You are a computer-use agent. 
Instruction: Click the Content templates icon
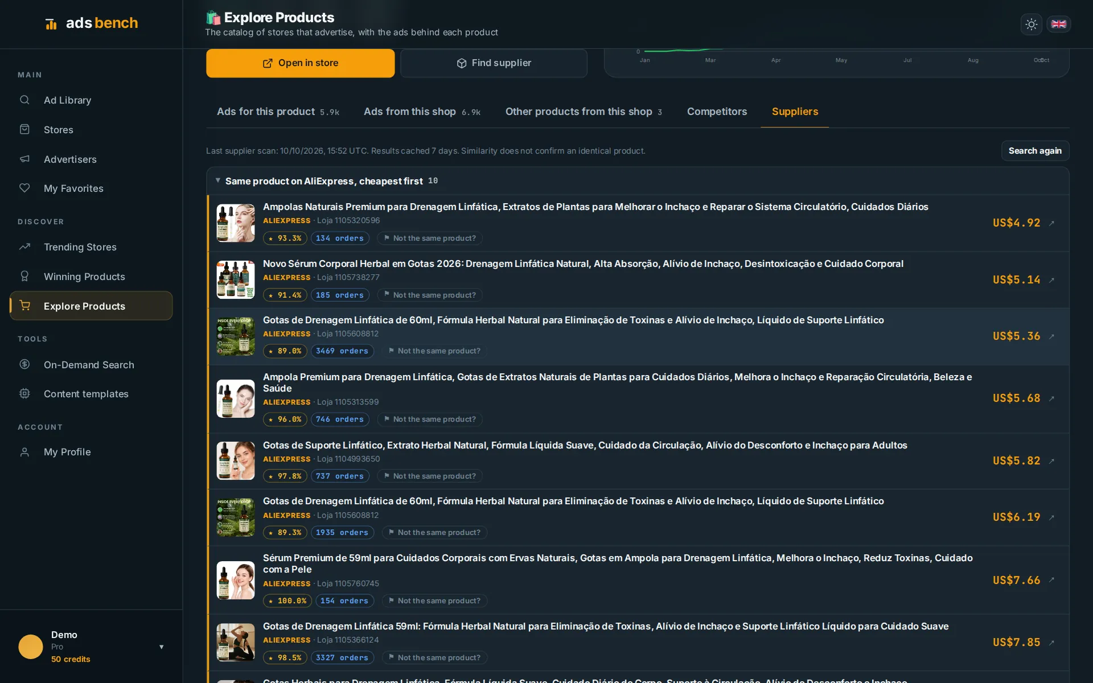[24, 393]
